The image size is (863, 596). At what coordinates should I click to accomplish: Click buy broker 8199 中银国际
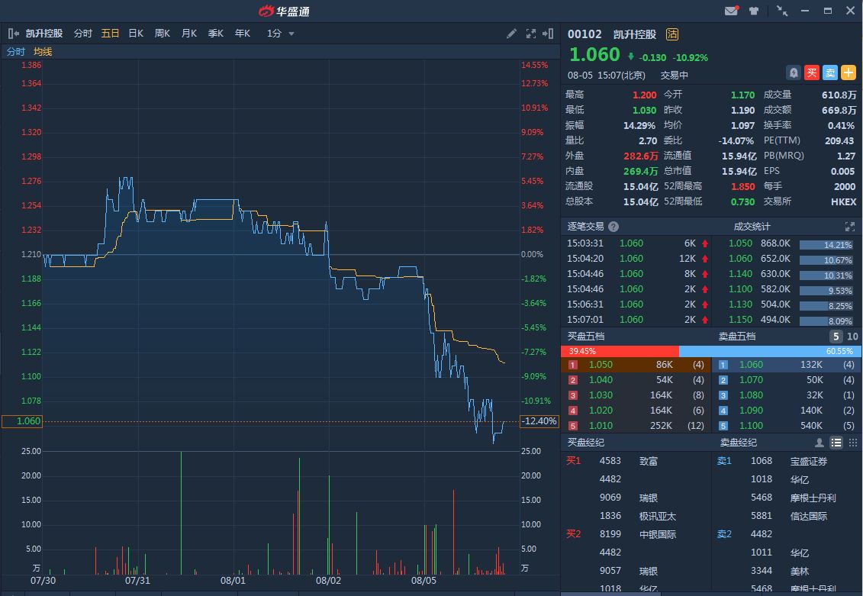(637, 534)
